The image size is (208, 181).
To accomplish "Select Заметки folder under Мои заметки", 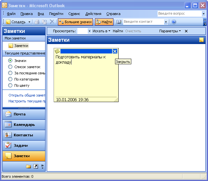I will click(x=19, y=46).
